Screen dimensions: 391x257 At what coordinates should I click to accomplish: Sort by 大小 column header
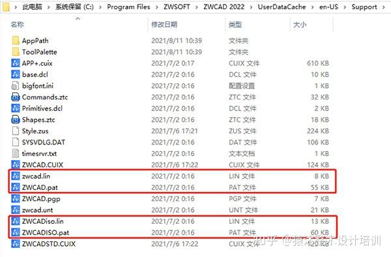pyautogui.click(x=300, y=25)
